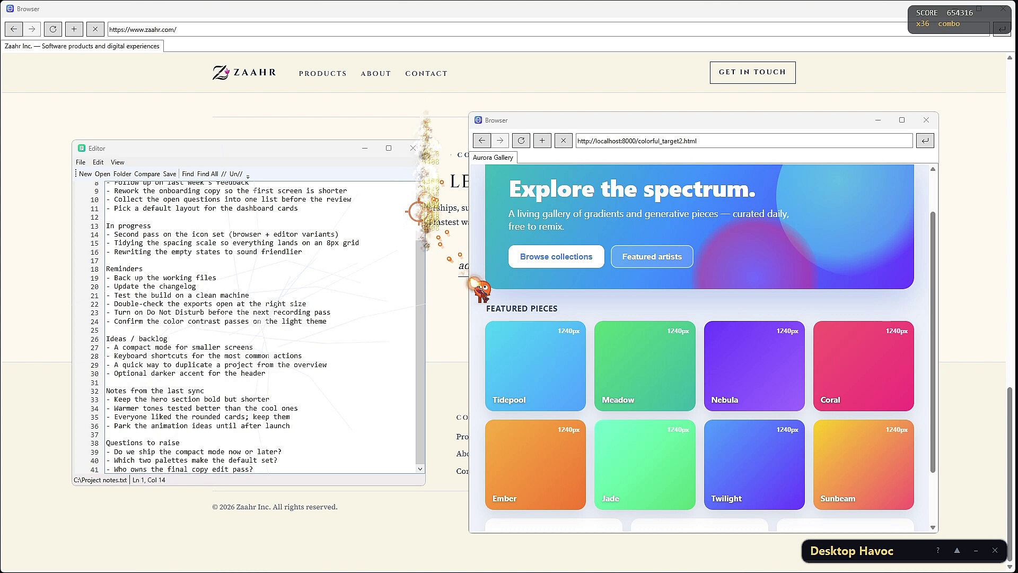This screenshot has height=573, width=1018.
Task: Open the Tidepool gradient card
Action: pos(536,366)
